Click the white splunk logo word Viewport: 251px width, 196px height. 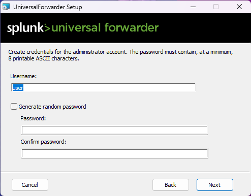click(25, 28)
